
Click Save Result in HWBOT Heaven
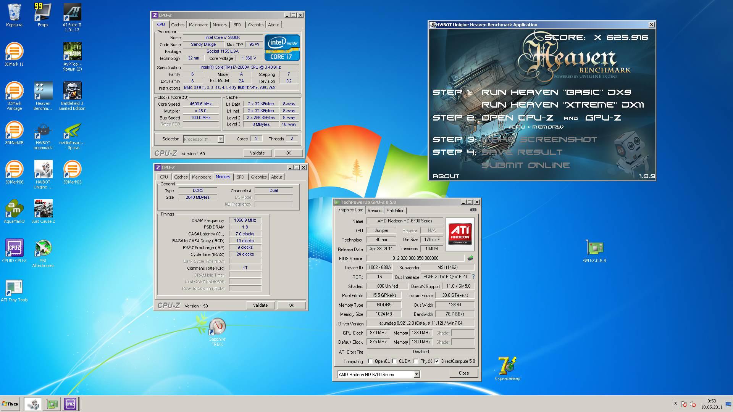[x=522, y=152]
